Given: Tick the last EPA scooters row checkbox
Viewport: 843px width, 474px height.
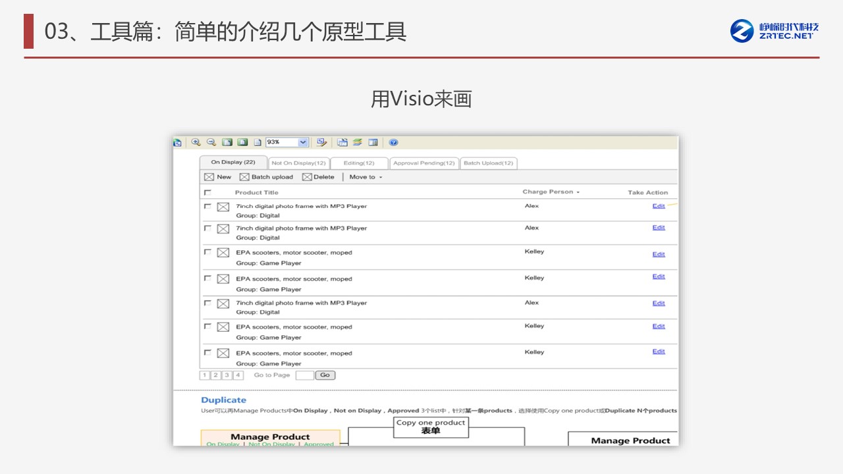Looking at the screenshot, I should coord(207,353).
